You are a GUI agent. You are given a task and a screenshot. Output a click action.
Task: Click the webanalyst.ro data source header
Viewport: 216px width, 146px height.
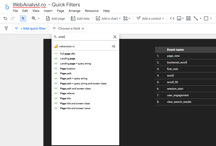point(85,46)
